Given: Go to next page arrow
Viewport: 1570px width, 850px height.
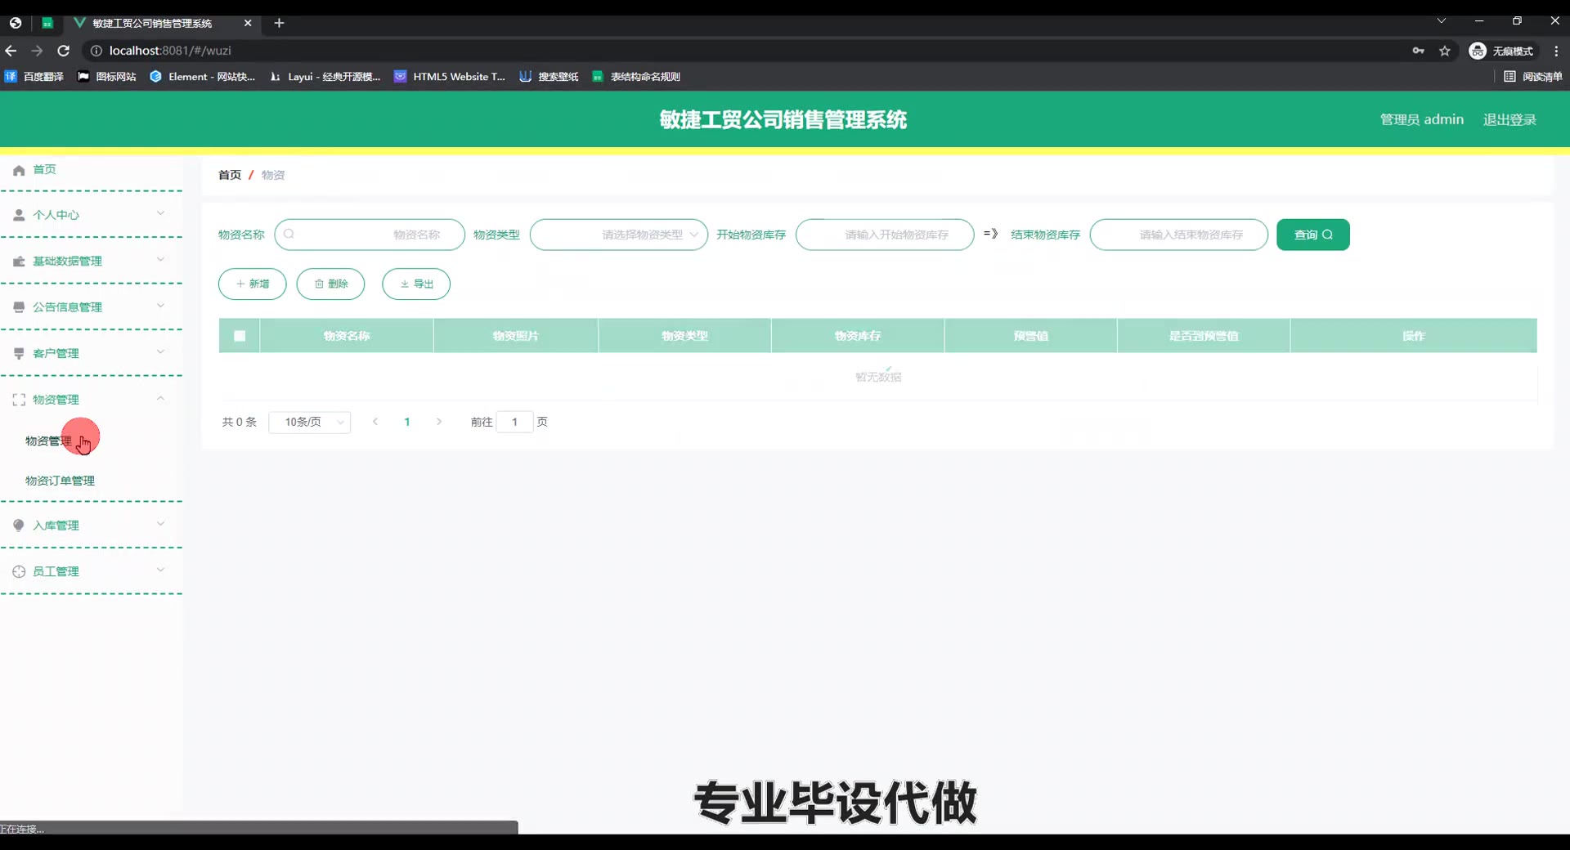Looking at the screenshot, I should pos(439,422).
